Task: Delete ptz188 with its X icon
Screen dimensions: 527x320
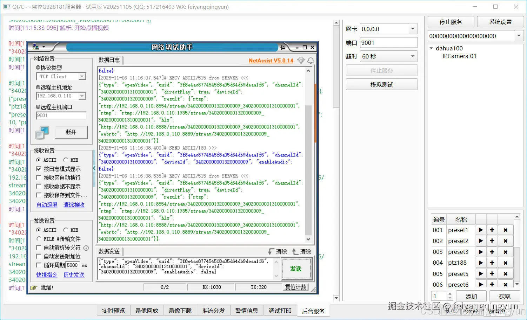Action: click(x=506, y=263)
